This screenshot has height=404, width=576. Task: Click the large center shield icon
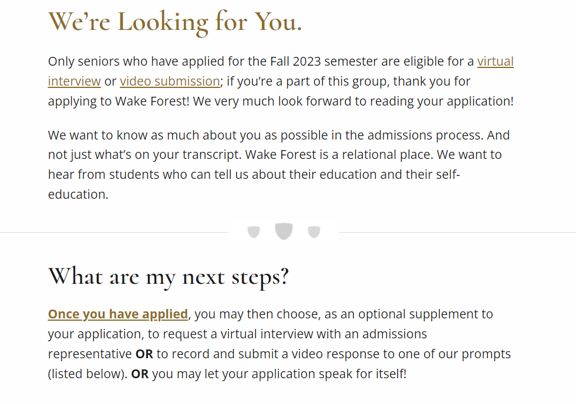coord(284,231)
